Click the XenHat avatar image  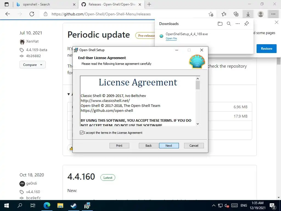[22, 42]
